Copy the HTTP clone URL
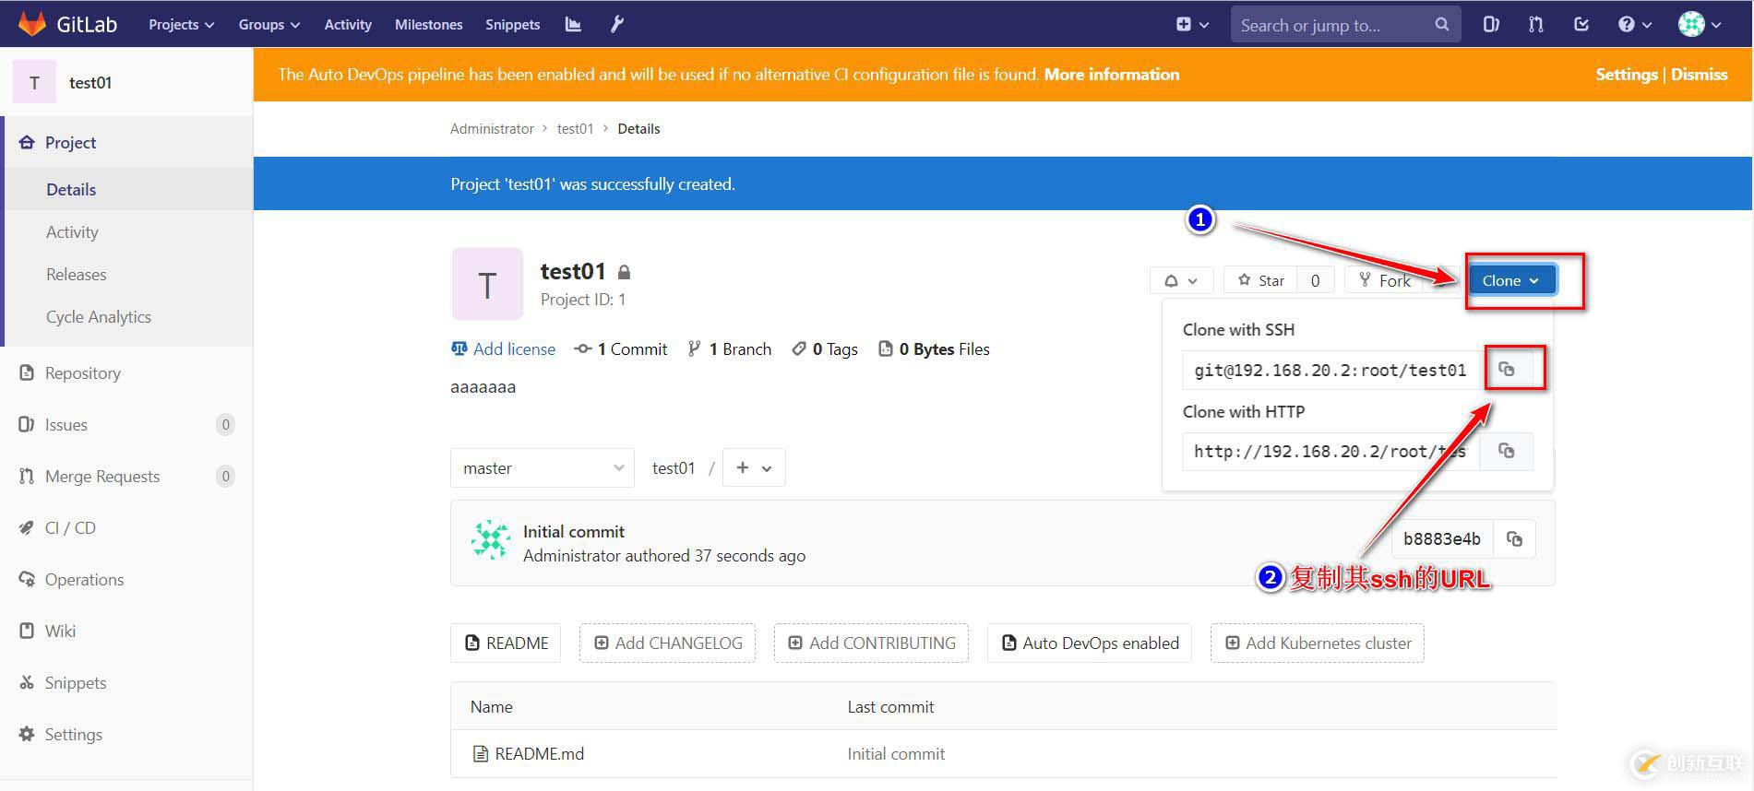Image resolution: width=1754 pixels, height=791 pixels. coord(1506,451)
